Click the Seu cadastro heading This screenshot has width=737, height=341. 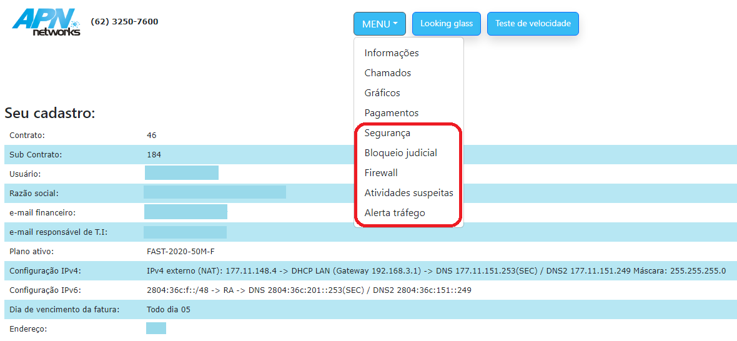(x=50, y=113)
